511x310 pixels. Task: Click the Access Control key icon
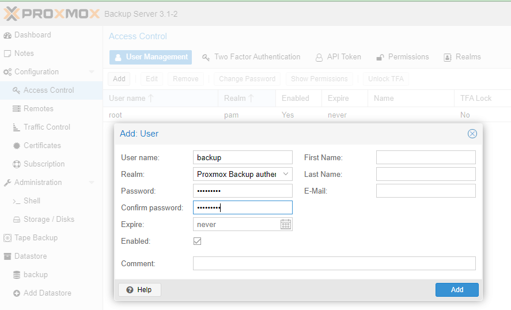16,90
